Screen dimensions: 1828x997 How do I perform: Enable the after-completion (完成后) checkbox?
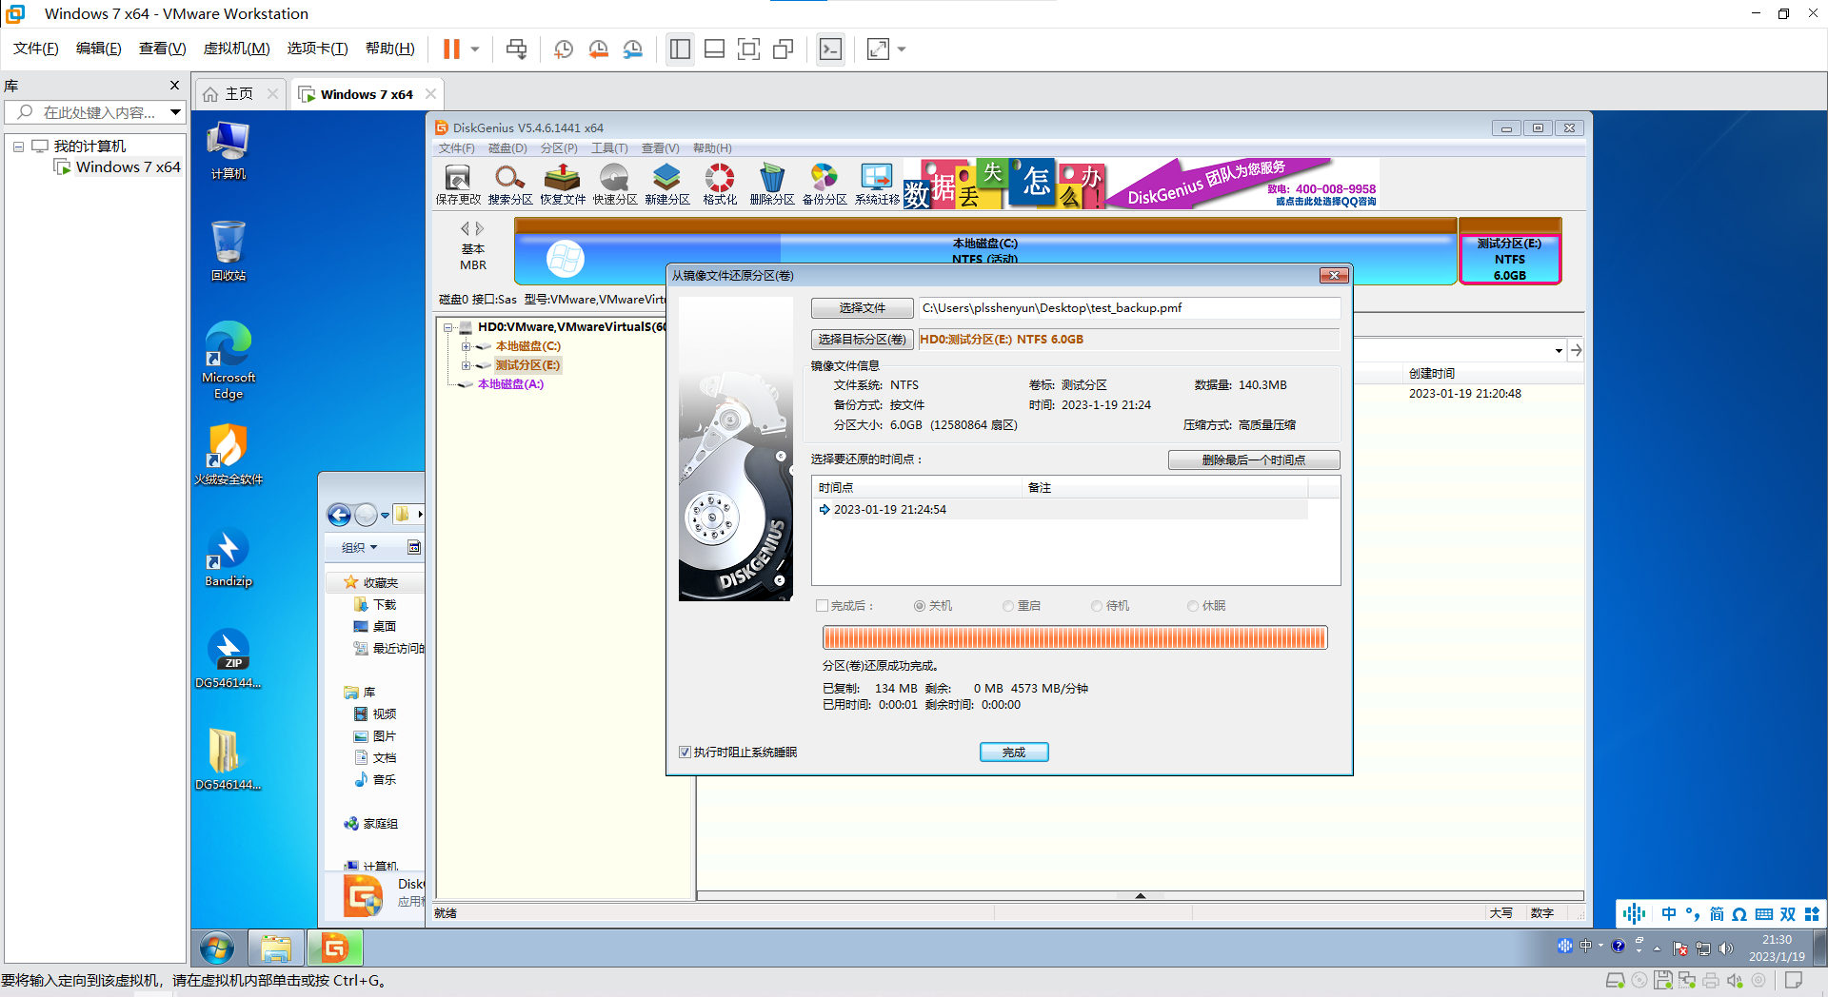(822, 606)
